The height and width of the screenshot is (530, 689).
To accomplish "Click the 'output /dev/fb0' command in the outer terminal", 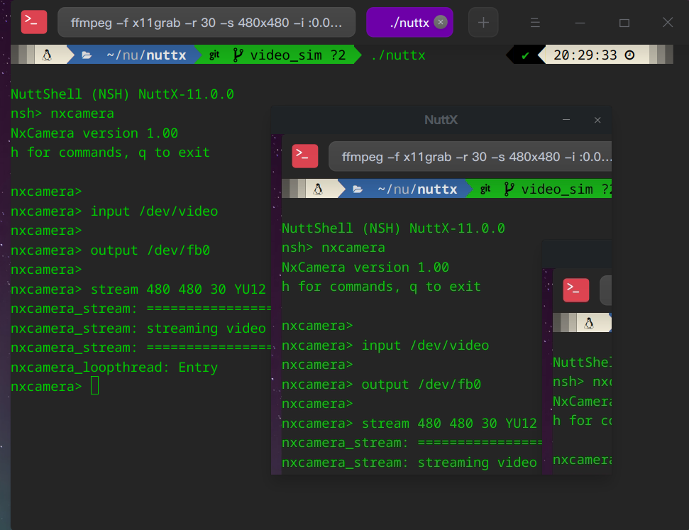I will pos(150,250).
